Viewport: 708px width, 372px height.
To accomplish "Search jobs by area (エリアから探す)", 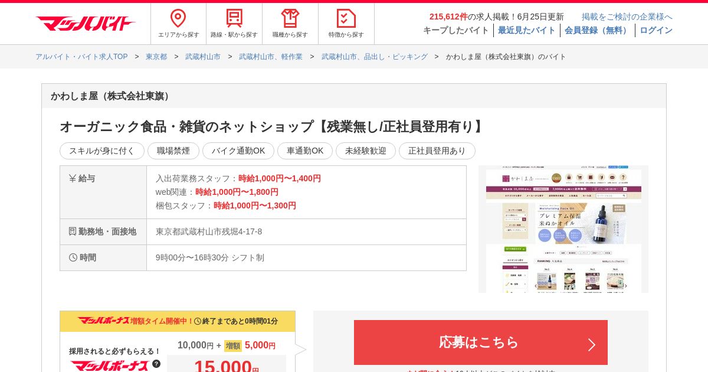I will (x=178, y=24).
